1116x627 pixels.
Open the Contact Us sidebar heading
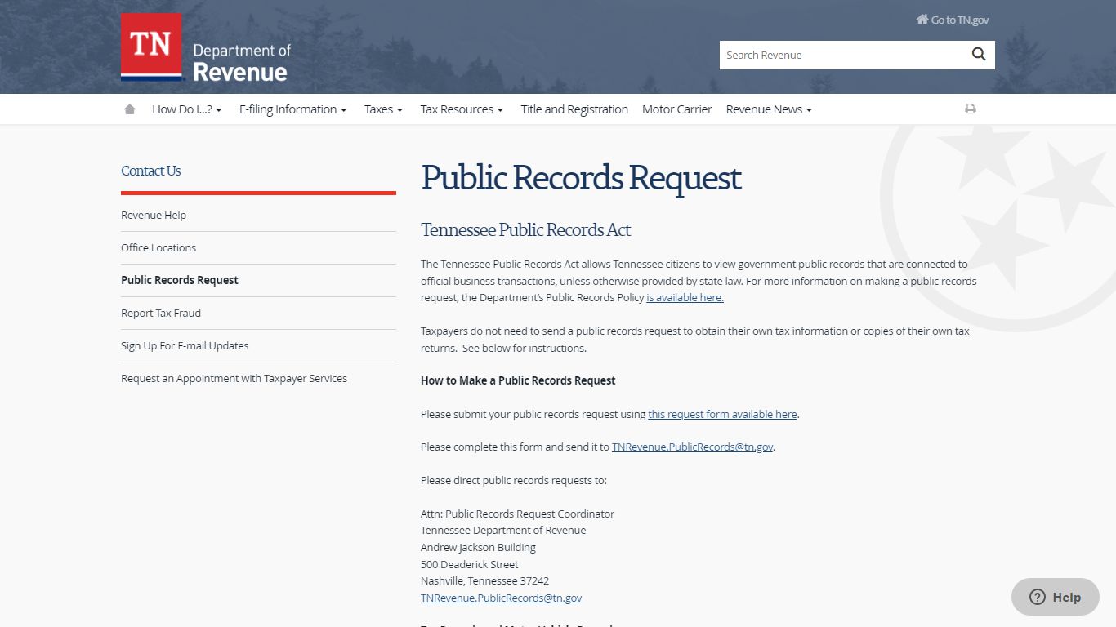151,171
